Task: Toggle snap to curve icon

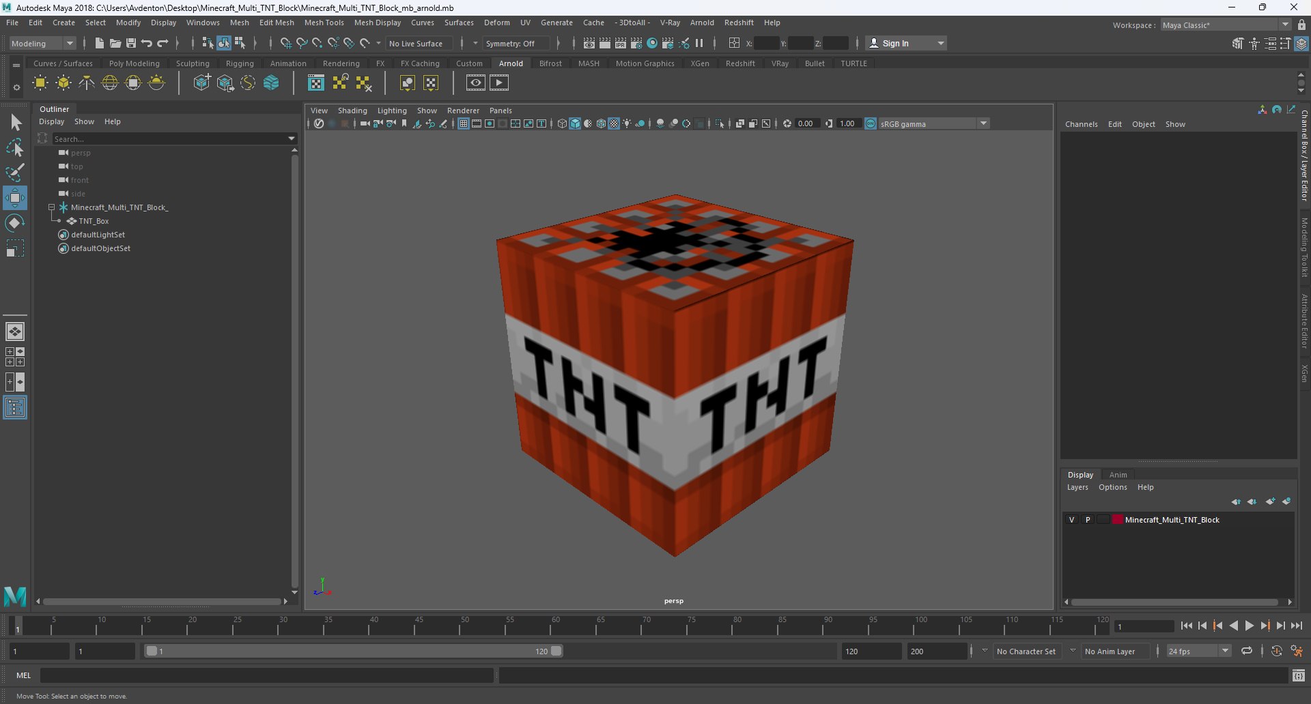Action: [x=302, y=43]
